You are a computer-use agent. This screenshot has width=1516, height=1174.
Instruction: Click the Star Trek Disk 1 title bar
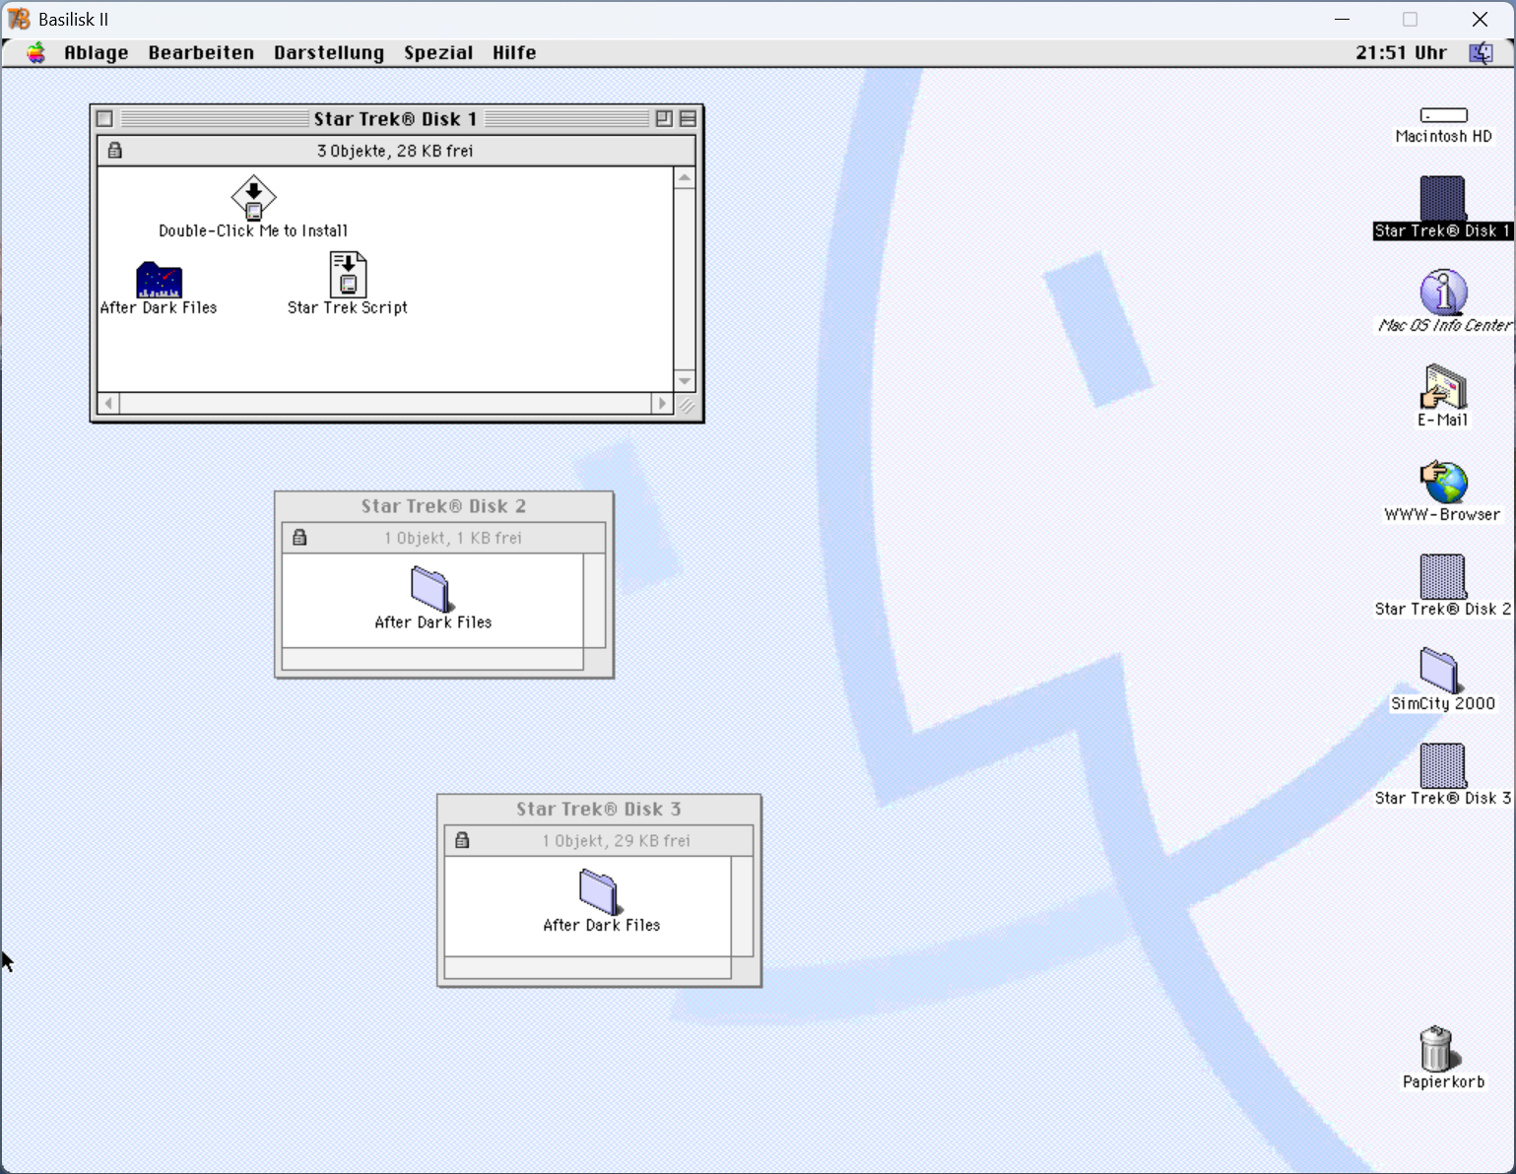point(396,119)
